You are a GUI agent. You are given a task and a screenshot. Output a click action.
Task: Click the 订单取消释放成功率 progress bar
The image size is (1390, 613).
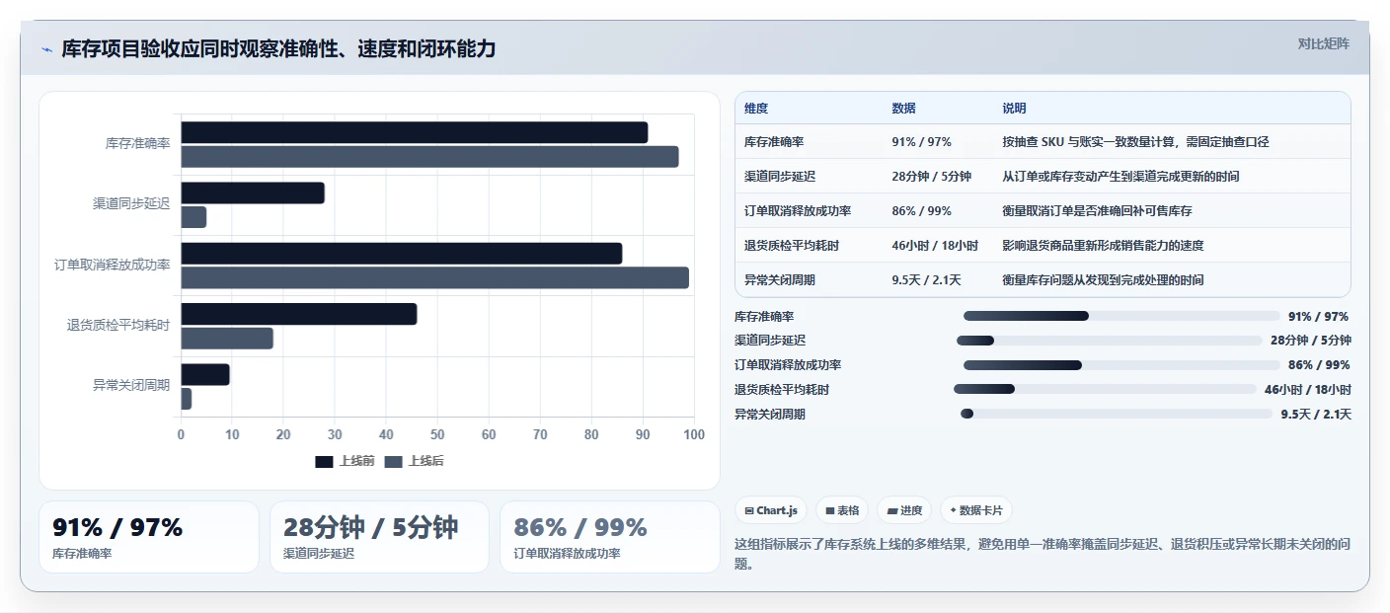click(x=1121, y=365)
